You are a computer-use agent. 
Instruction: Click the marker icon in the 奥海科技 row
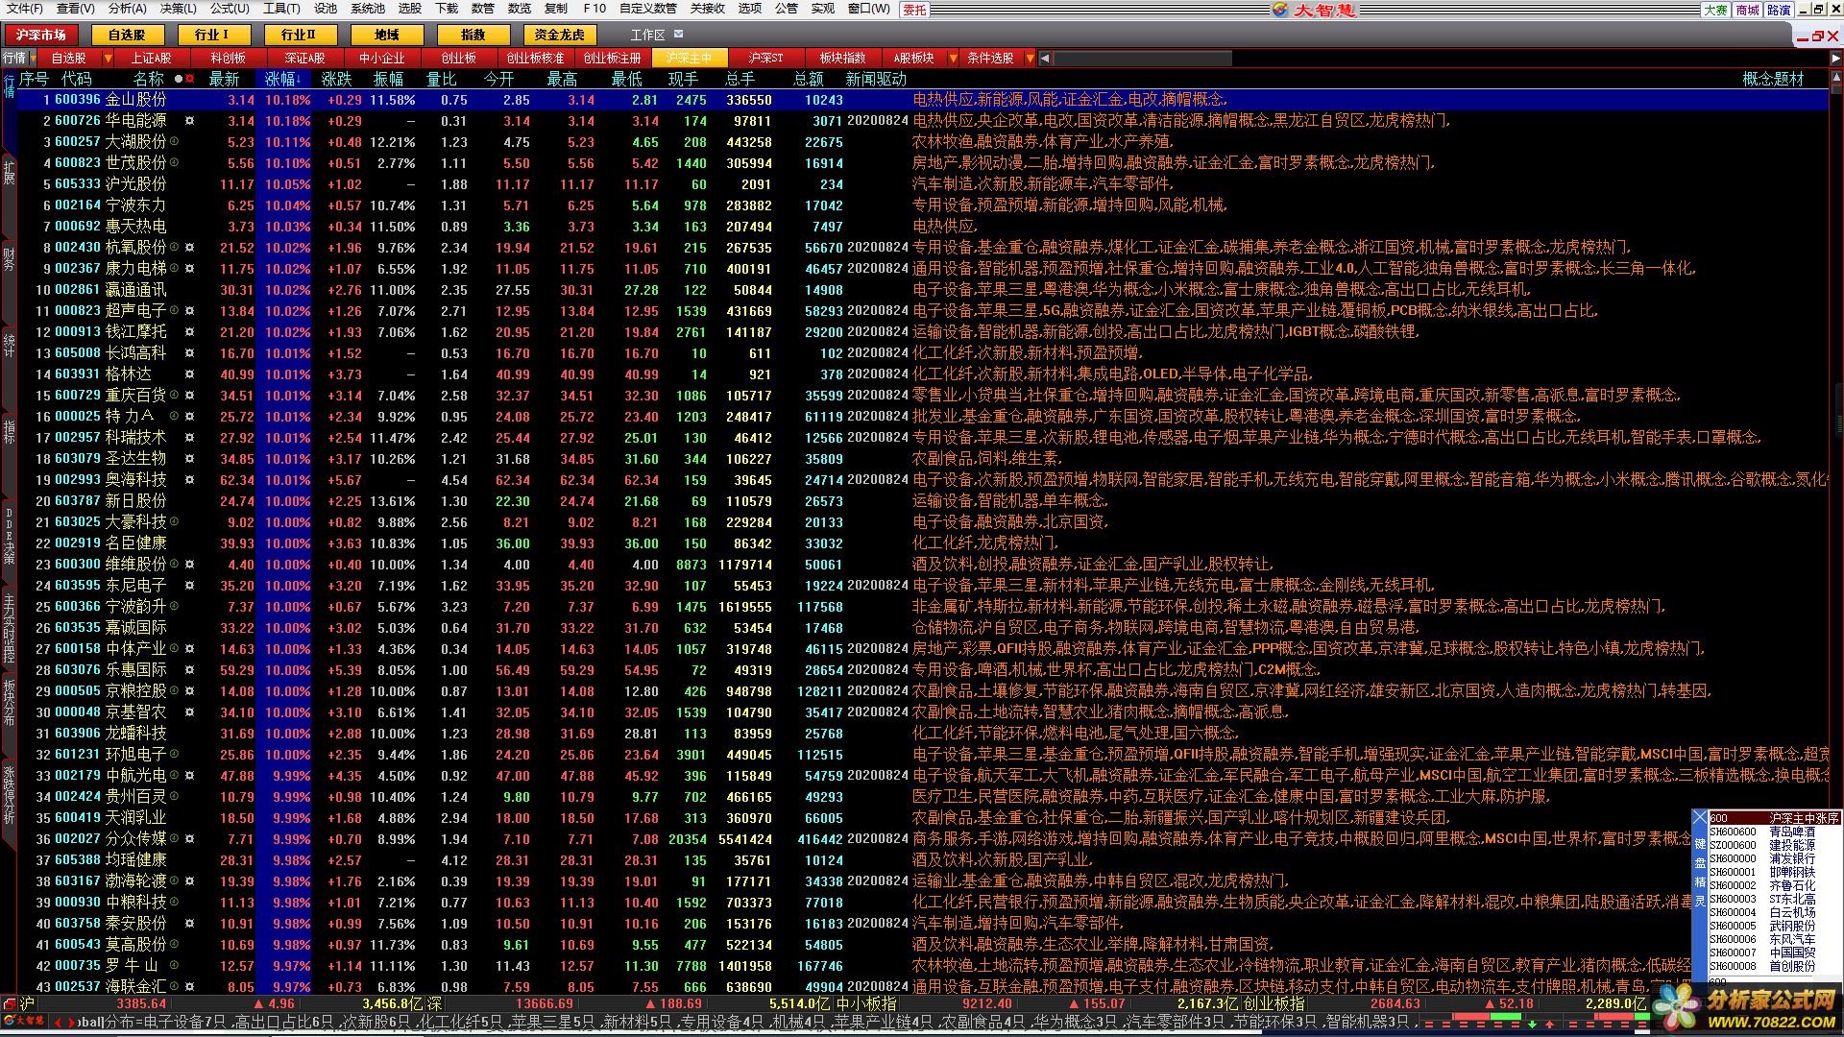(x=190, y=480)
